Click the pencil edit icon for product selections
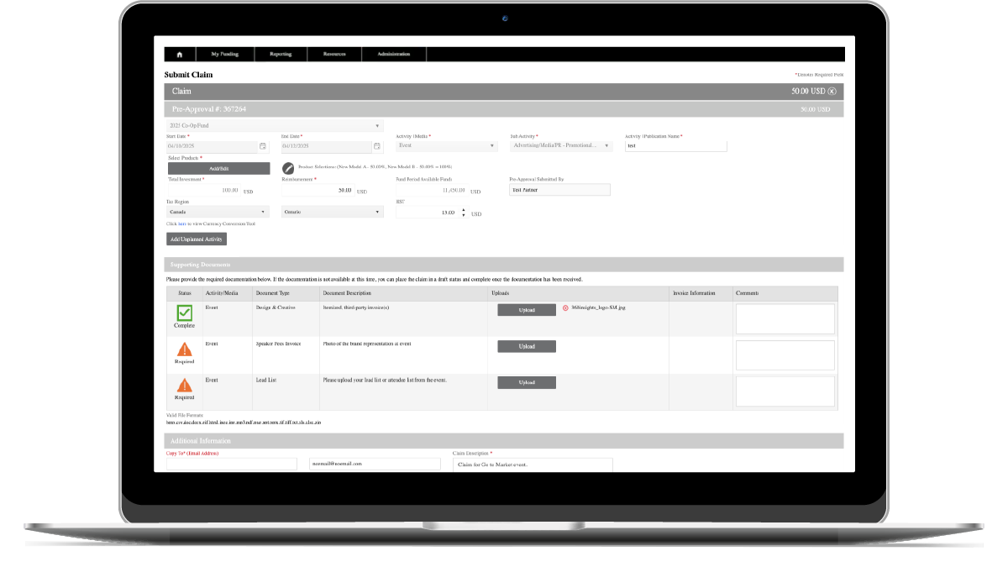 tap(288, 168)
